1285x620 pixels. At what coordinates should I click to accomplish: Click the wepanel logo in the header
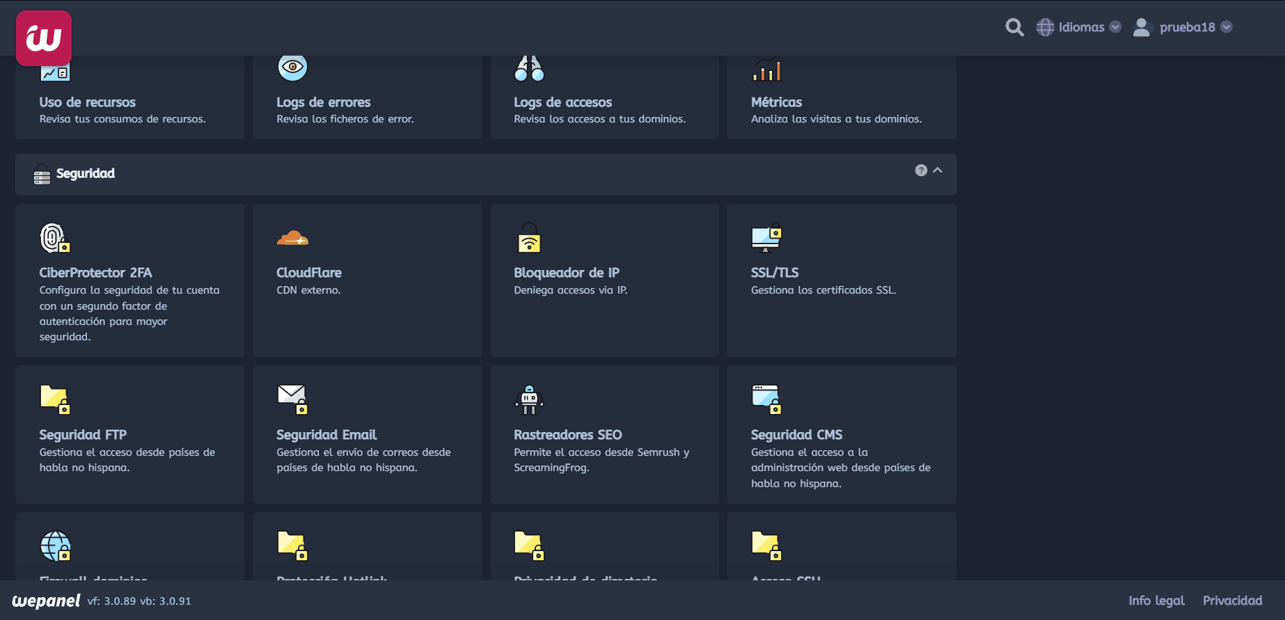43,38
